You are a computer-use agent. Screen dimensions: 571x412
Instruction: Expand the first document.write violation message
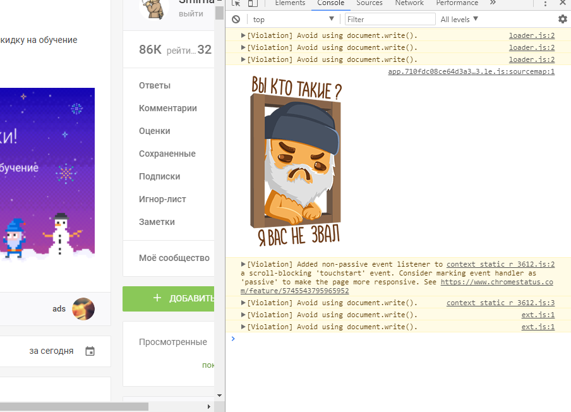pyautogui.click(x=243, y=35)
